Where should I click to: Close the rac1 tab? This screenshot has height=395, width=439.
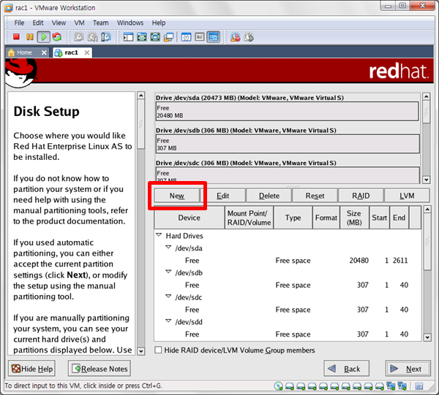[x=87, y=53]
